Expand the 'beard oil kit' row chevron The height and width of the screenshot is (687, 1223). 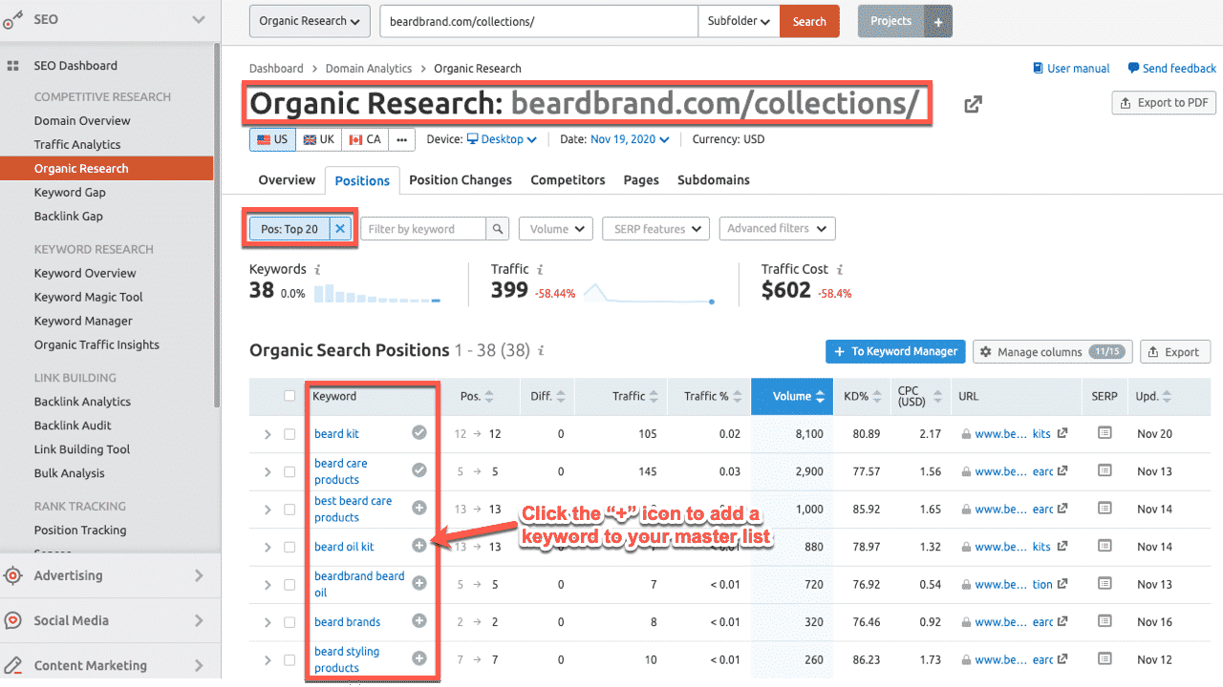(x=268, y=547)
